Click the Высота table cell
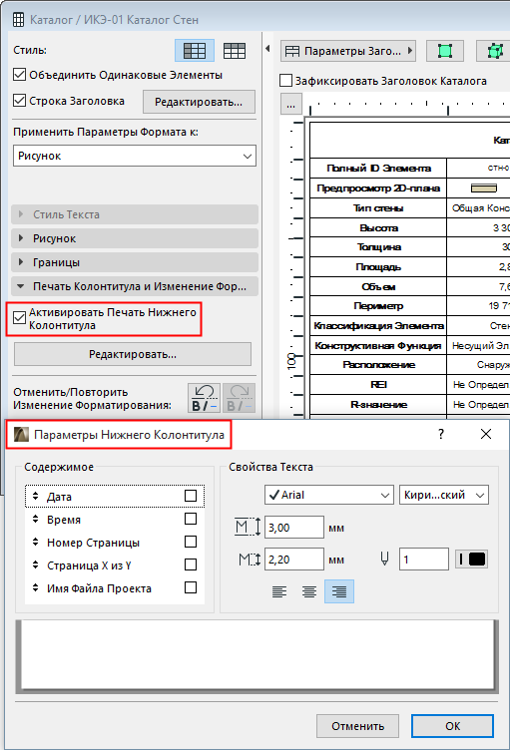This screenshot has height=750, width=510. (378, 228)
